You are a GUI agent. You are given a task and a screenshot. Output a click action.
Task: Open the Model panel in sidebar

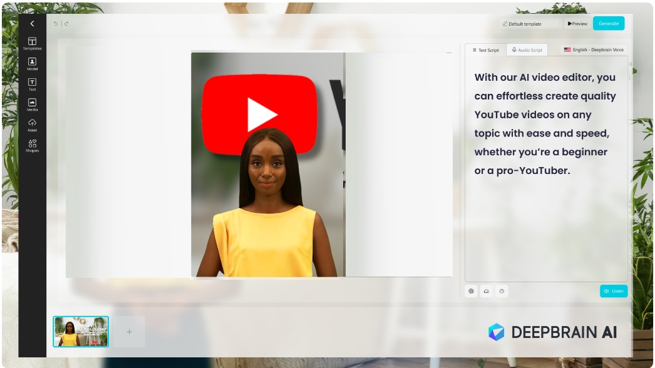[x=32, y=64]
